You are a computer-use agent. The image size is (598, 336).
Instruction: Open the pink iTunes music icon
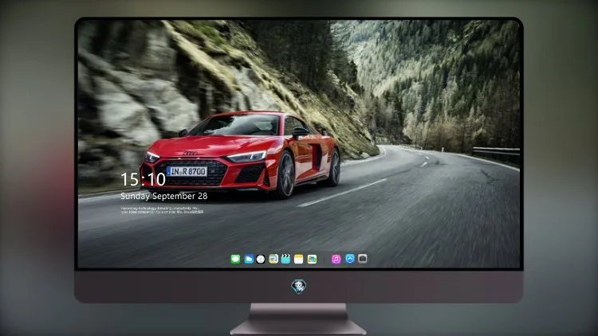(336, 259)
